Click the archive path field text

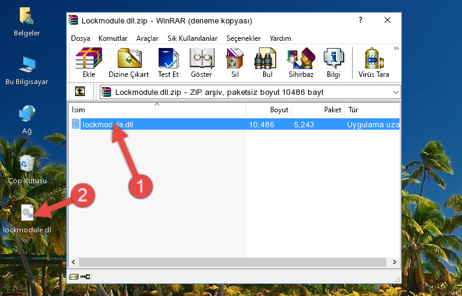(x=219, y=92)
